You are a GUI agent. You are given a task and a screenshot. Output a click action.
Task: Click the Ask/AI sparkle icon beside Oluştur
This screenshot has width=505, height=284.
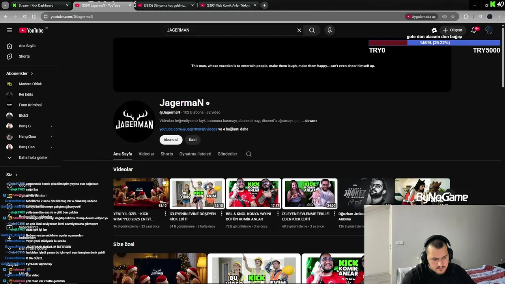coord(434,30)
